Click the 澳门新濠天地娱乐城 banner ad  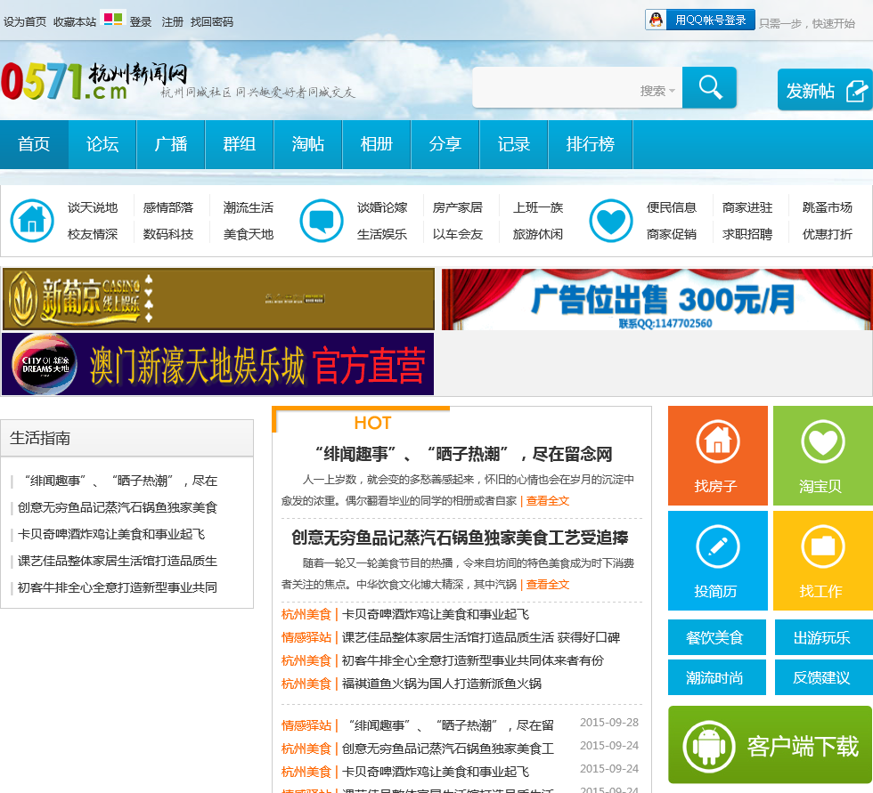tap(217, 364)
